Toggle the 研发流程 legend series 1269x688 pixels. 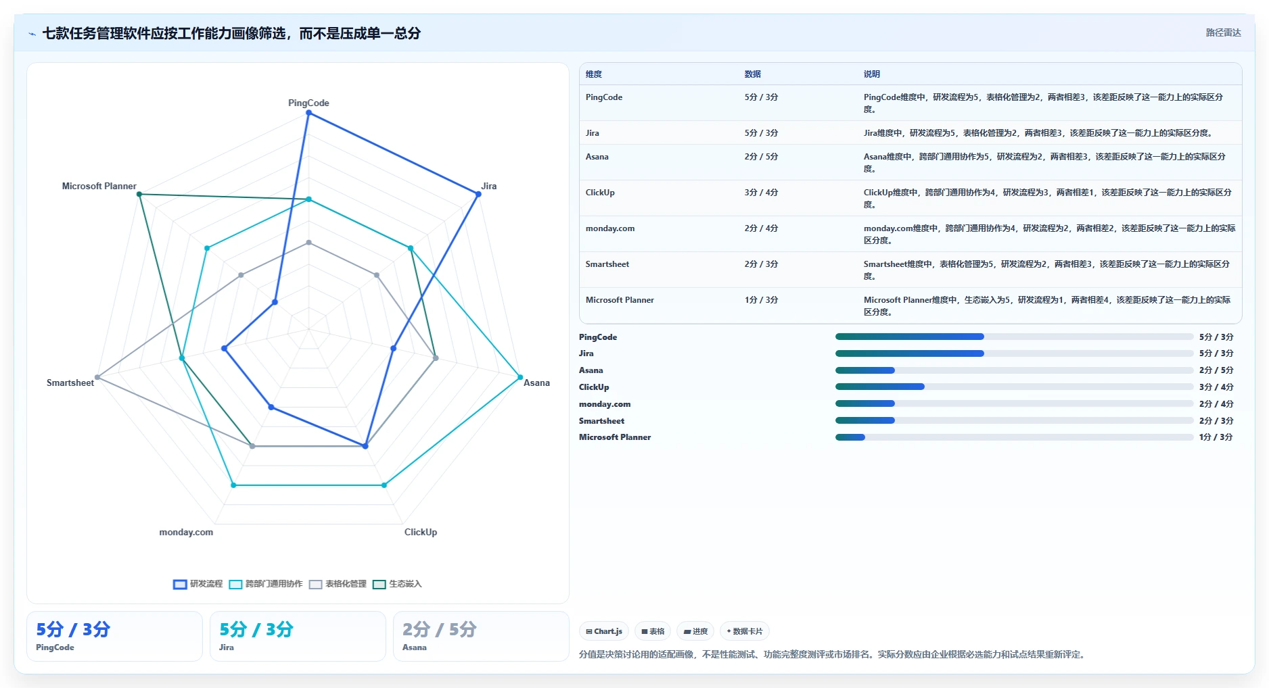pyautogui.click(x=198, y=584)
